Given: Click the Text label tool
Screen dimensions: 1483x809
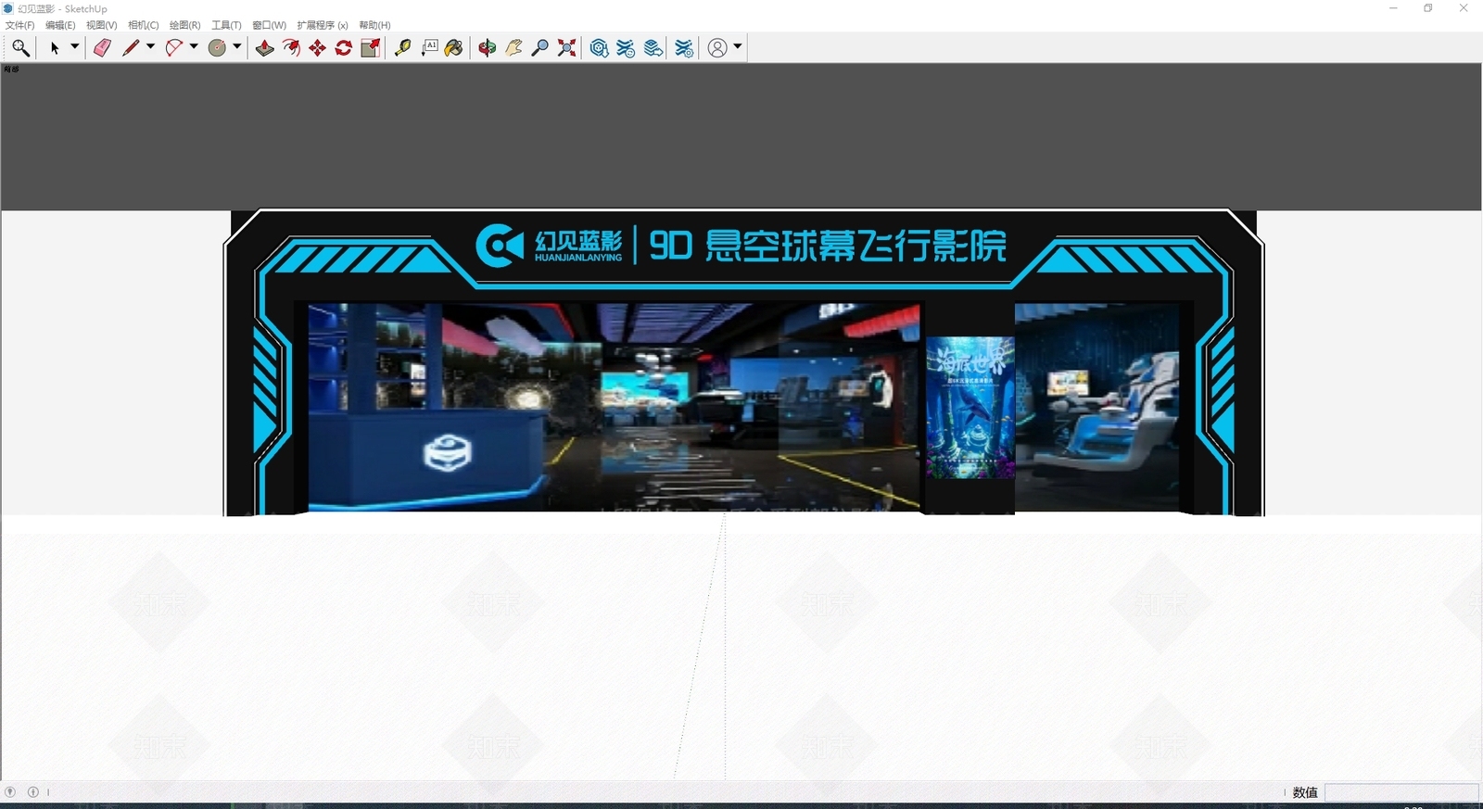Looking at the screenshot, I should [x=429, y=48].
